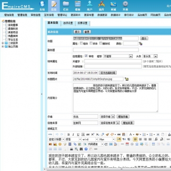Insert attachment using the paperclip icon

[x=75, y=144]
